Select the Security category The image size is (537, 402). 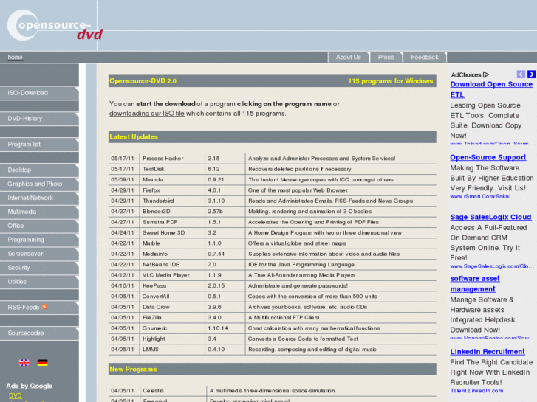[x=39, y=268]
